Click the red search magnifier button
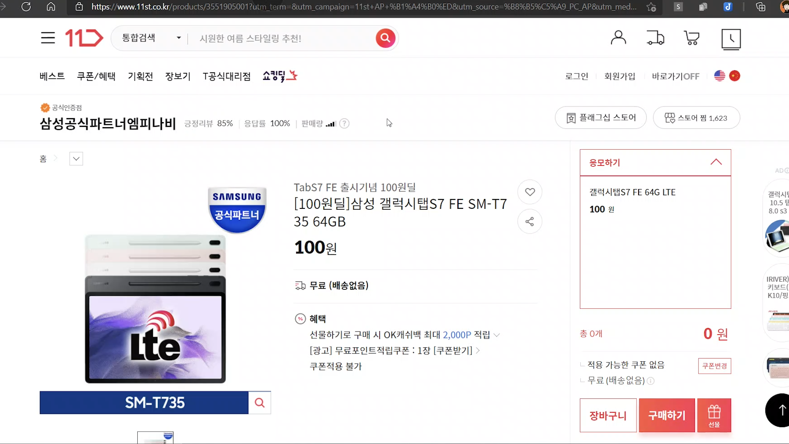 point(385,38)
